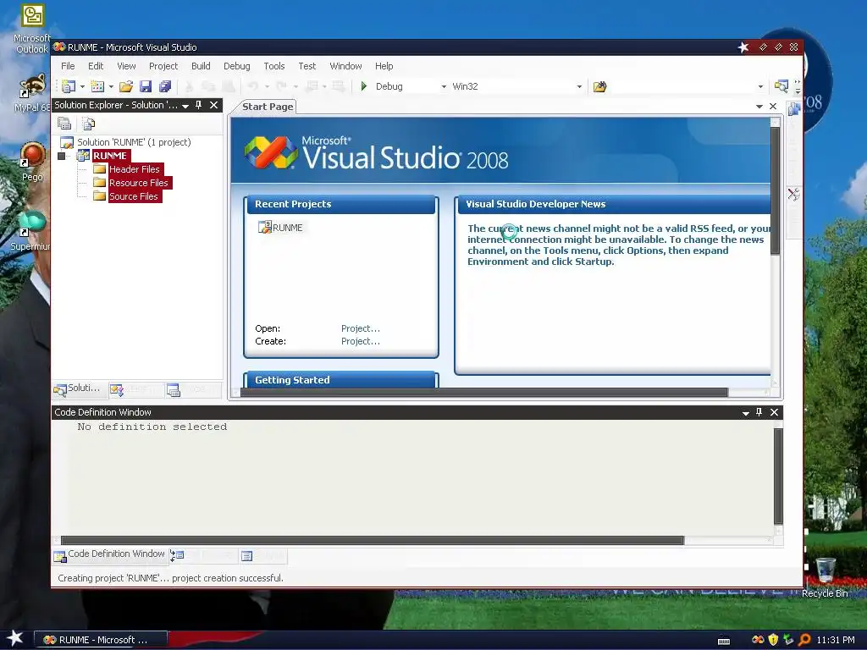Open the Build menu
This screenshot has width=867, height=650.
(201, 66)
